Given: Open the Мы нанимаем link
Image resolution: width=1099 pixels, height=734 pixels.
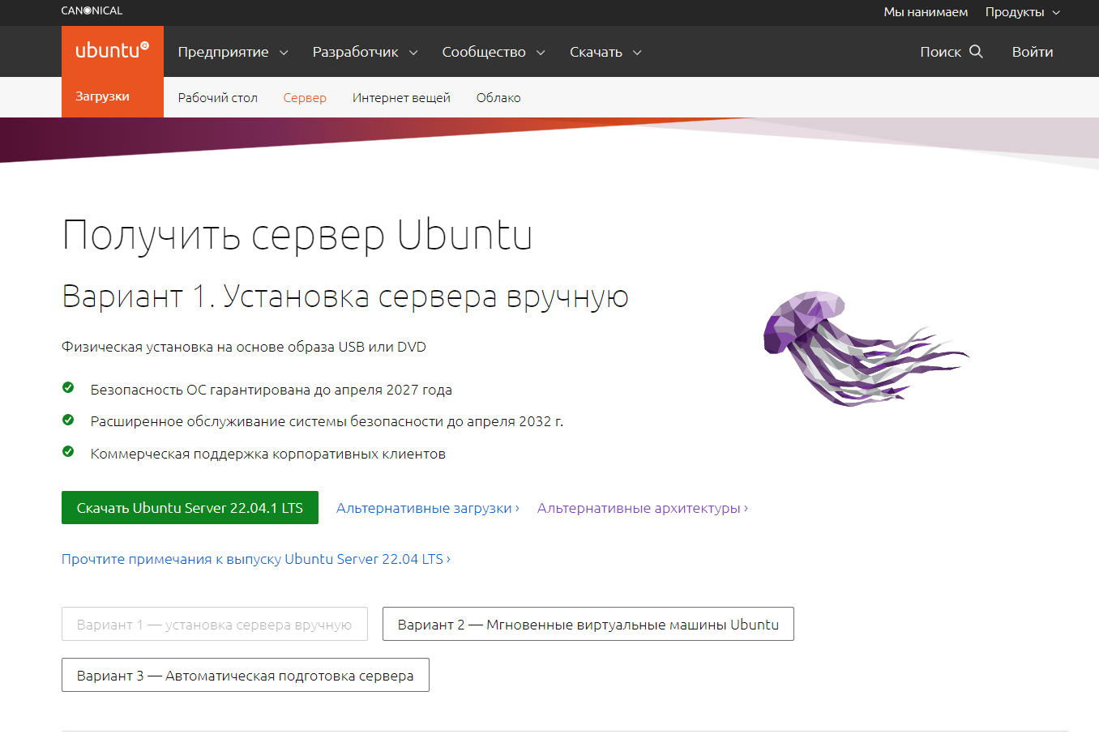Looking at the screenshot, I should click(x=926, y=12).
